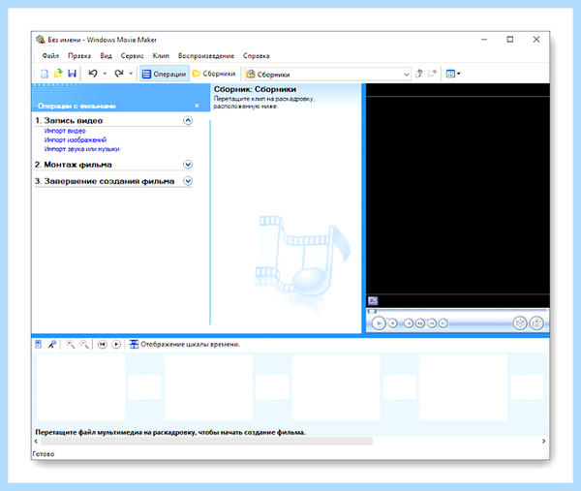Play the preview in the monitor
Viewport: 581px width, 491px height.
coord(379,323)
